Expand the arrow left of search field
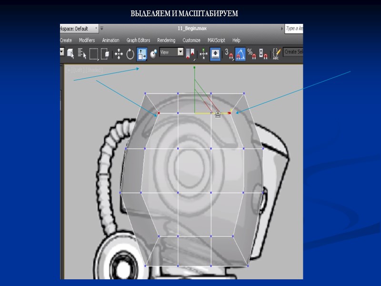Image resolution: width=381 pixels, height=286 pixels. 282,29
